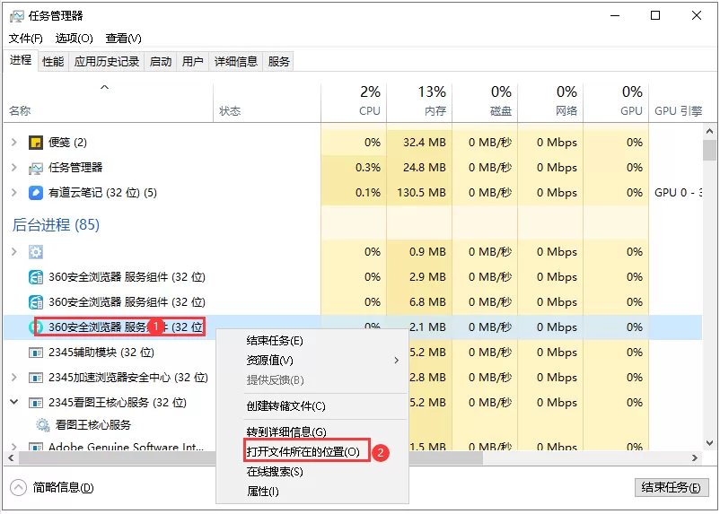
Task: Sort by the 网络 column header
Action: tap(550, 102)
